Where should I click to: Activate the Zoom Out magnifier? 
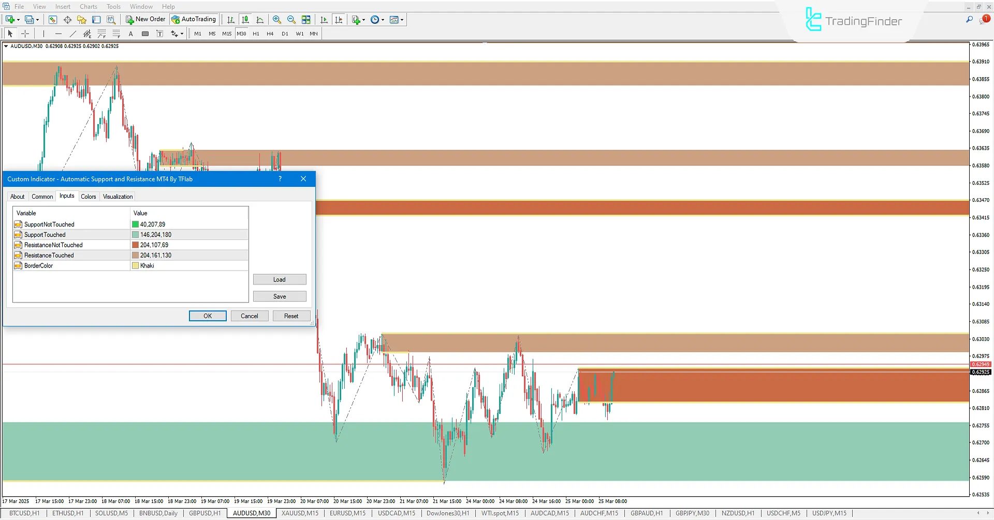(291, 20)
